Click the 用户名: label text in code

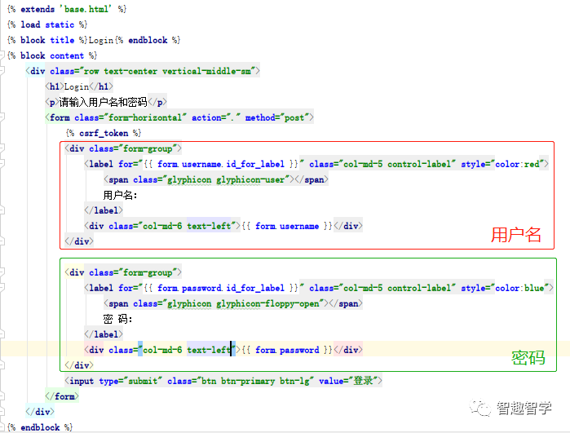[x=121, y=195]
